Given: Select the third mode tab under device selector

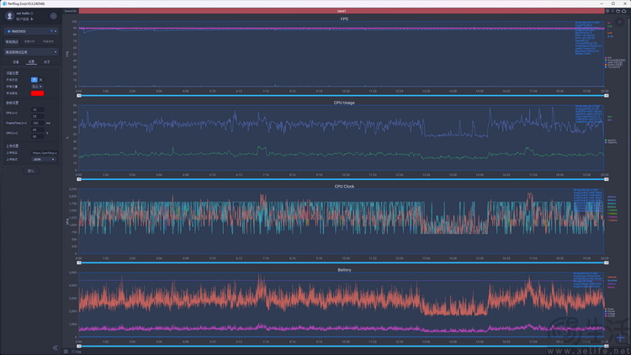Looking at the screenshot, I should click(48, 41).
